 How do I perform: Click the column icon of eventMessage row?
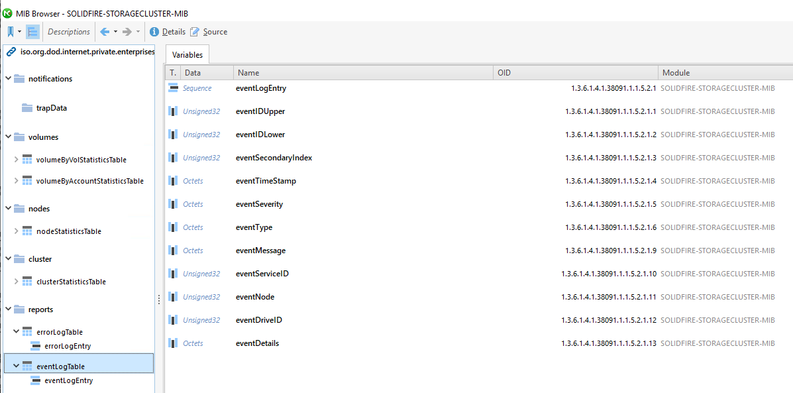pyautogui.click(x=173, y=251)
